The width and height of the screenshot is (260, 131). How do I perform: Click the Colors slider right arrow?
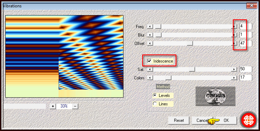[x=234, y=78]
